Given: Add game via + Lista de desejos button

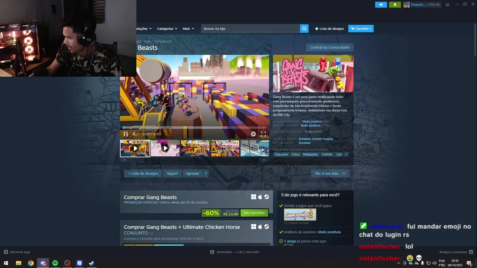Looking at the screenshot, I should tap(143, 173).
